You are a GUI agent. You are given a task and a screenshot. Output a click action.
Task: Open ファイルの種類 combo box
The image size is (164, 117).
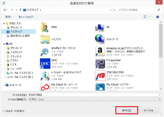coord(95,99)
